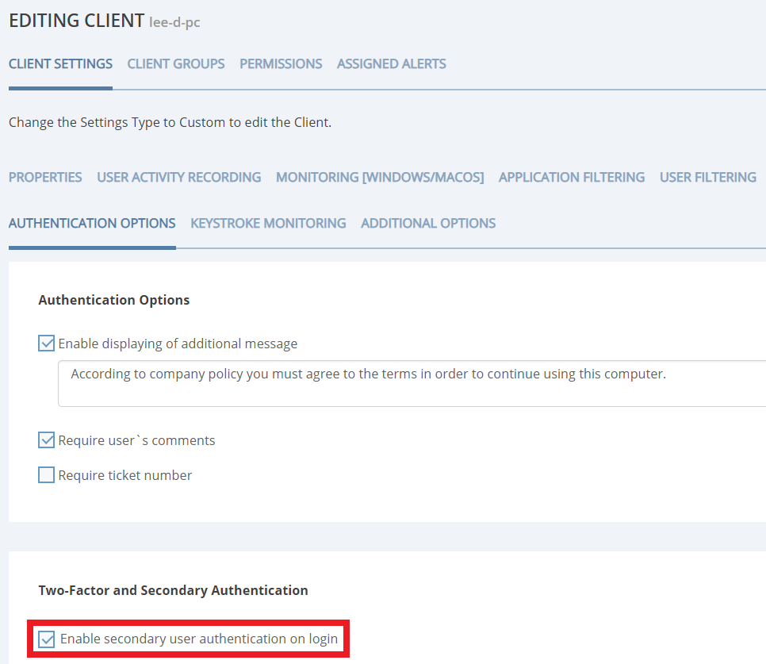Image resolution: width=766 pixels, height=664 pixels.
Task: Disable the Require user's comments checkbox
Action: click(x=47, y=440)
